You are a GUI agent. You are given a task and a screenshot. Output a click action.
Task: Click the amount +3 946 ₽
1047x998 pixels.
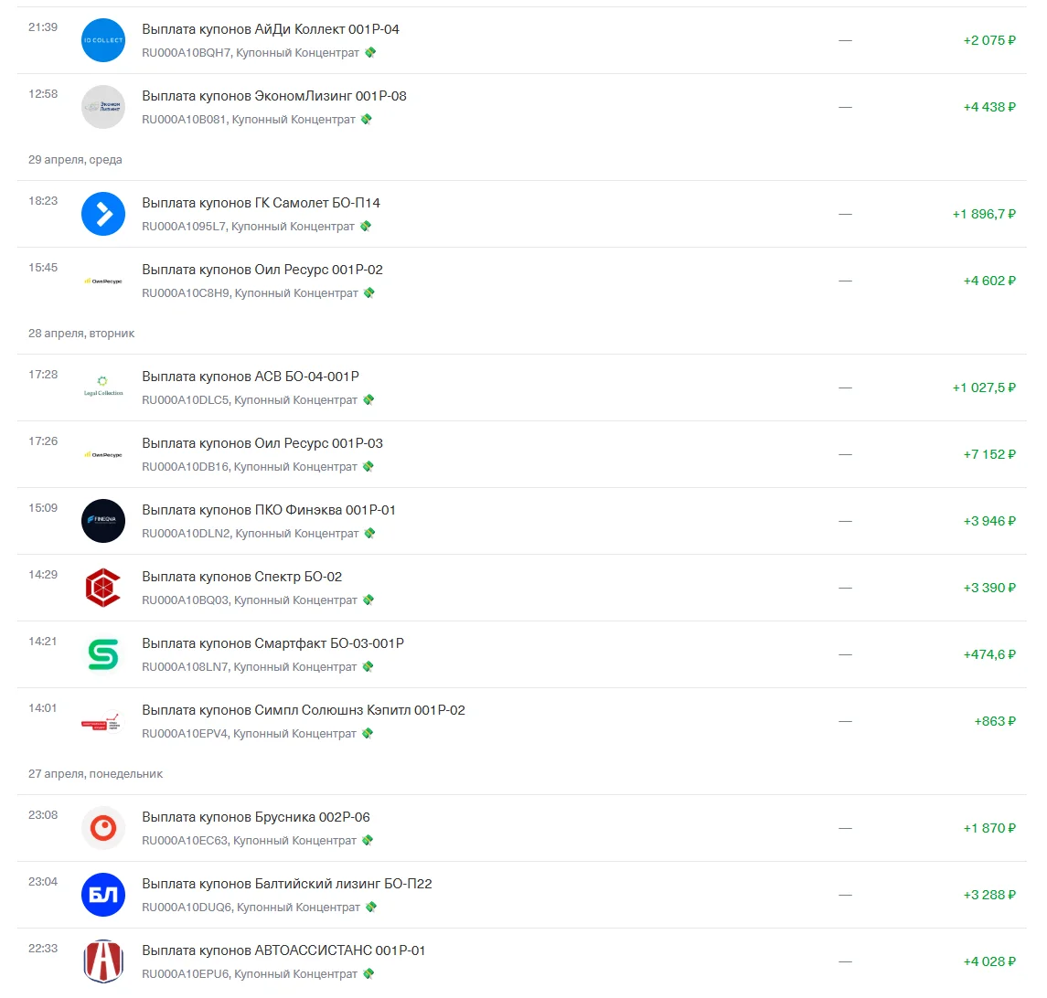[x=988, y=521]
